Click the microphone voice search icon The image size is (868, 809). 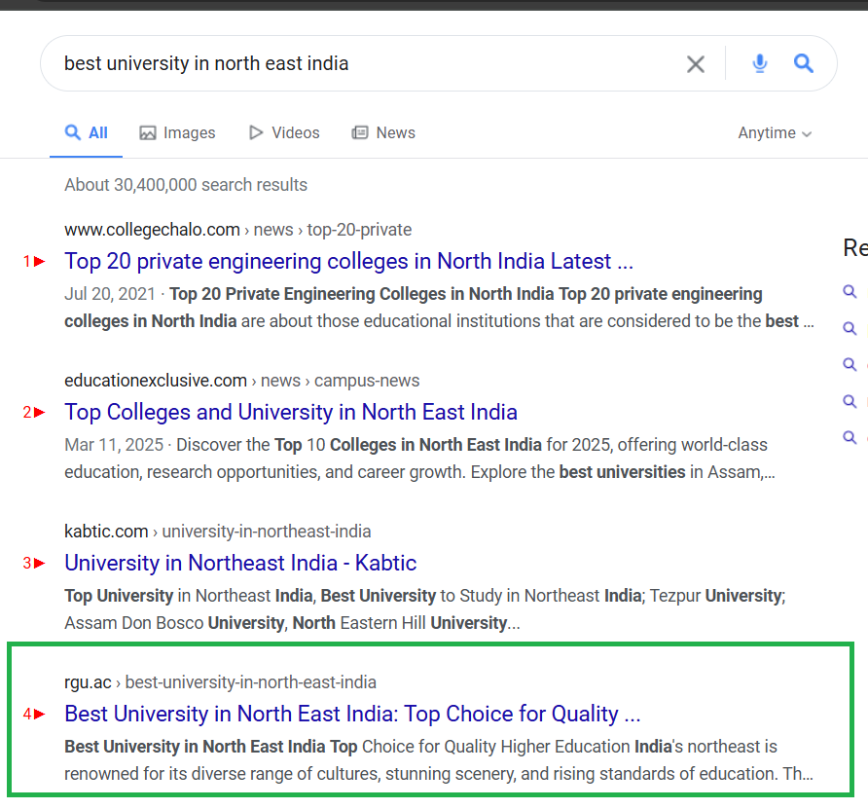pos(760,63)
